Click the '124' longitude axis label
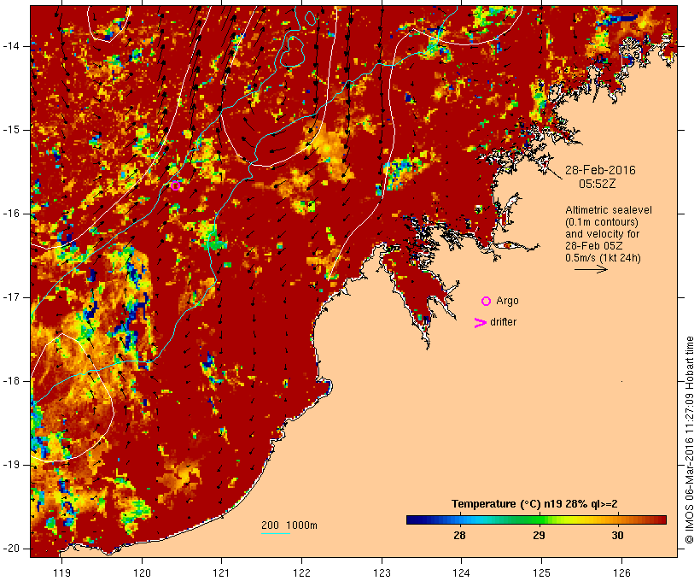Screen dimensions: 700x581 pyautogui.click(x=462, y=572)
